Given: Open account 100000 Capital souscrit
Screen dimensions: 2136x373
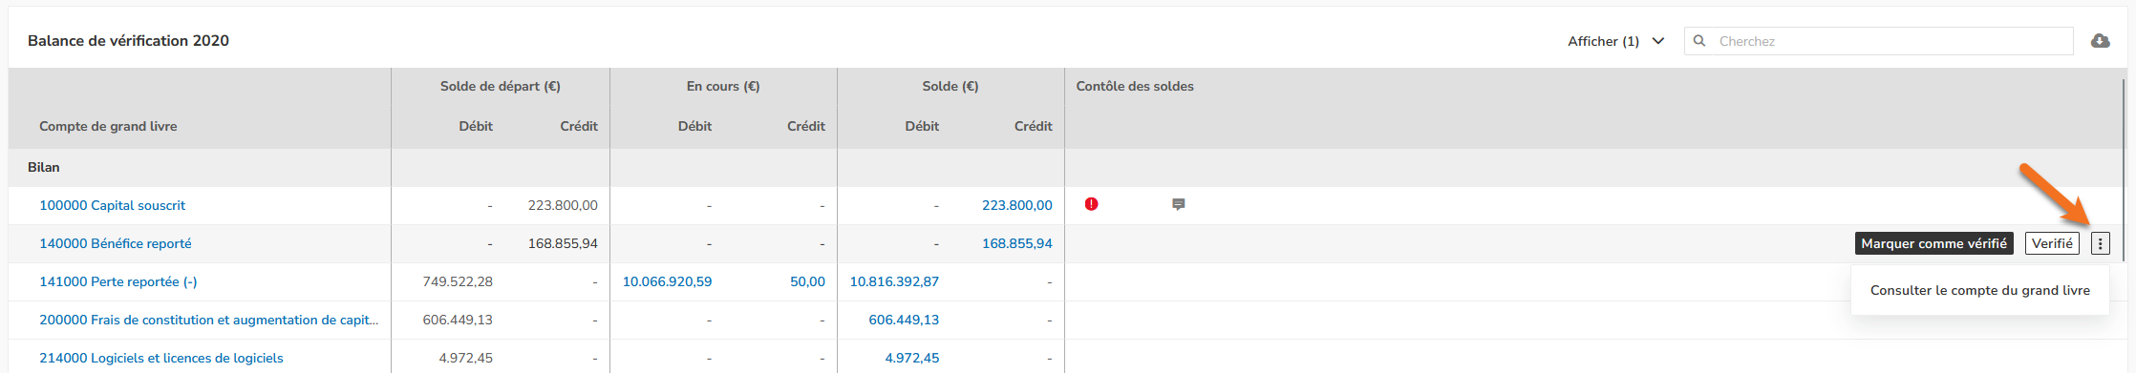Looking at the screenshot, I should pyautogui.click(x=112, y=205).
